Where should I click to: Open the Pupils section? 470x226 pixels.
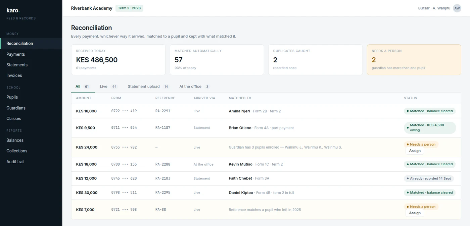click(31, 97)
